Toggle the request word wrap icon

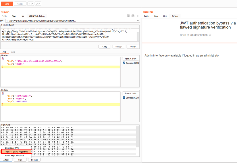pos(128,16)
